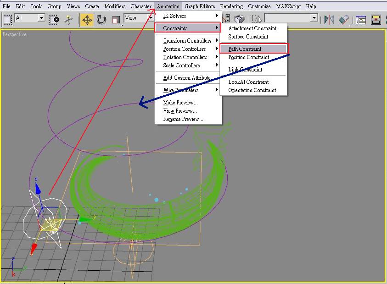Click the Mirror Selected Objects icon

point(329,19)
